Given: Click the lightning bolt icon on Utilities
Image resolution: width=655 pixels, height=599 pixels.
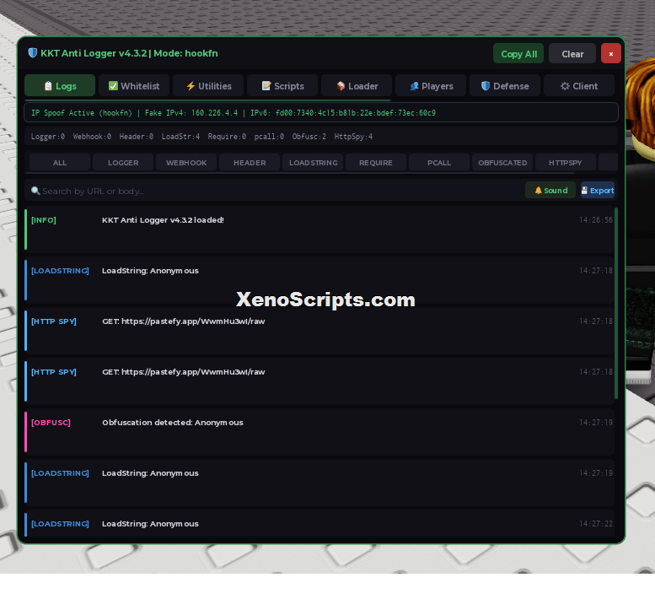Looking at the screenshot, I should pyautogui.click(x=191, y=86).
